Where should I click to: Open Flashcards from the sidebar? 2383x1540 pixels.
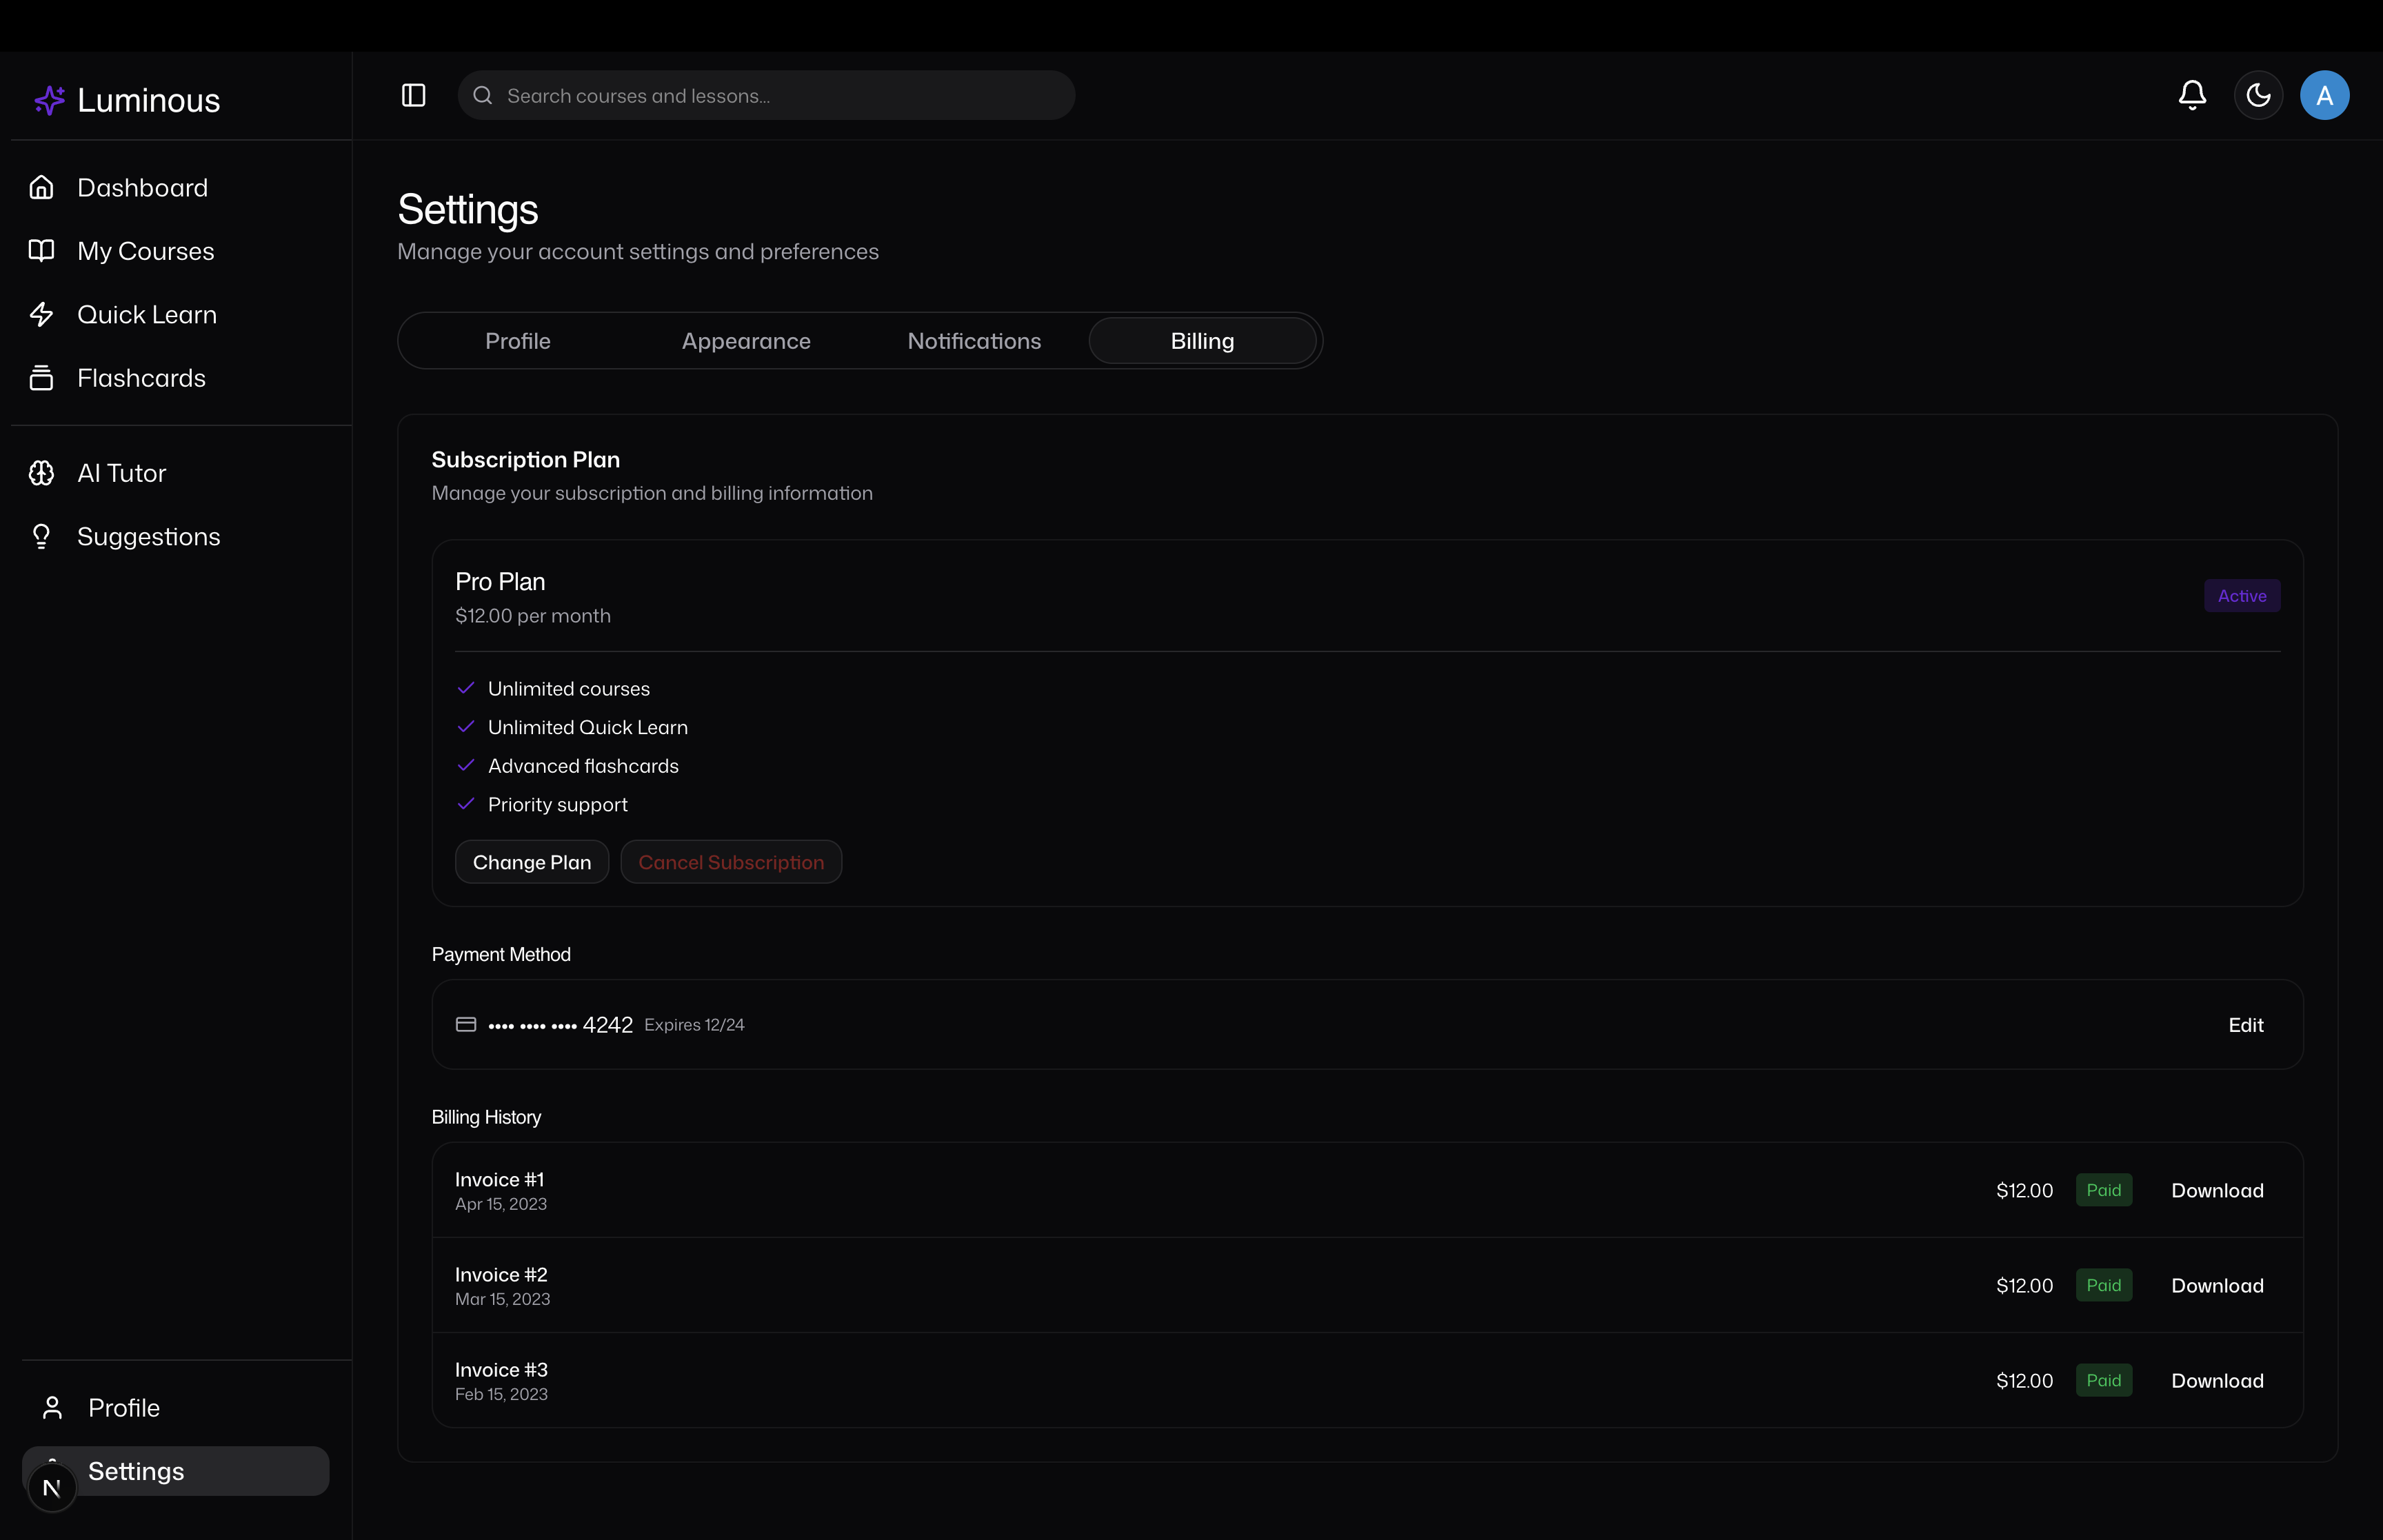pos(141,378)
